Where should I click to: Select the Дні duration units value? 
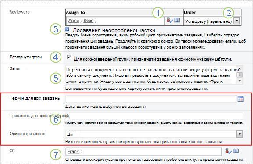tap(70, 135)
